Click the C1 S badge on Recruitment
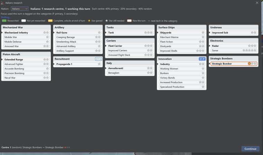The image size is (263, 155). [x=99, y=59]
